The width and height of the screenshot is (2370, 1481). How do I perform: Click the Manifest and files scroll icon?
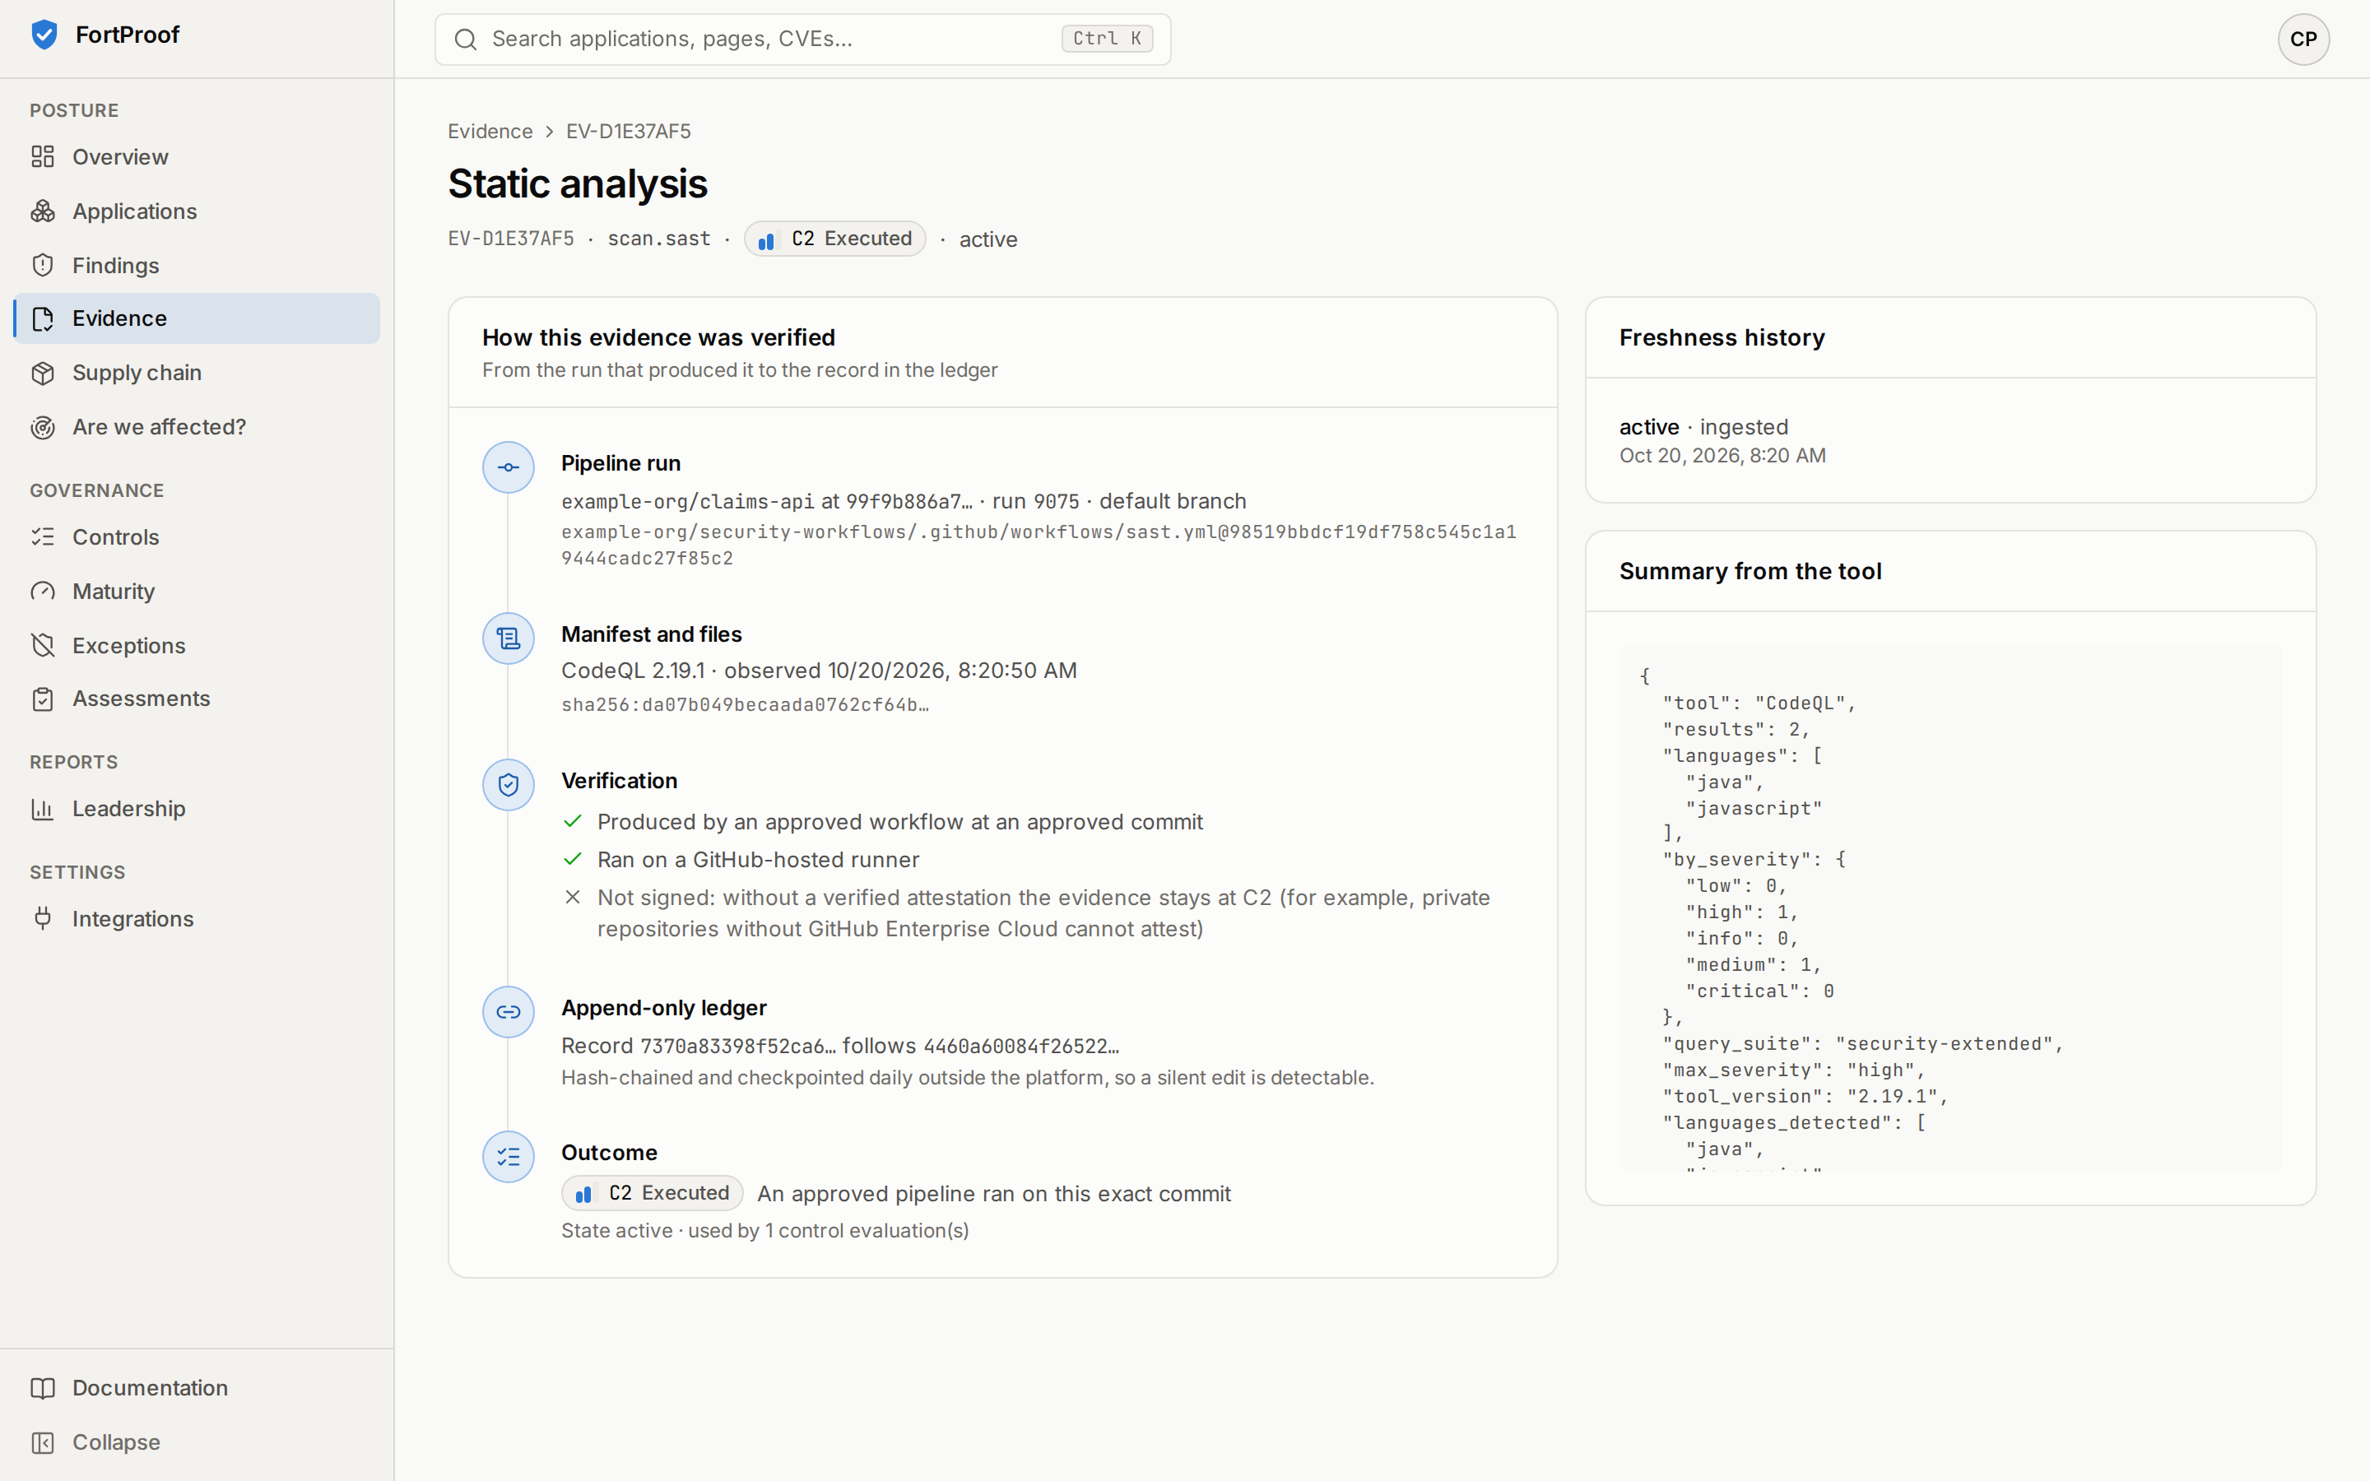[x=509, y=638]
